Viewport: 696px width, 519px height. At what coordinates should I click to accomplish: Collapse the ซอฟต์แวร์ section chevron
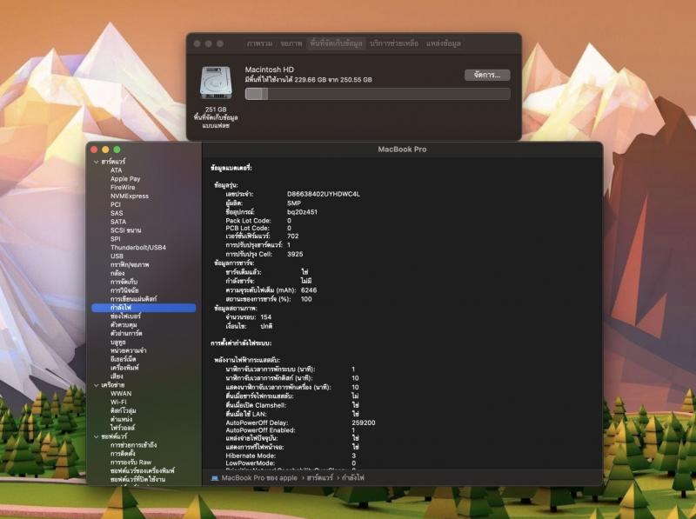(97, 437)
